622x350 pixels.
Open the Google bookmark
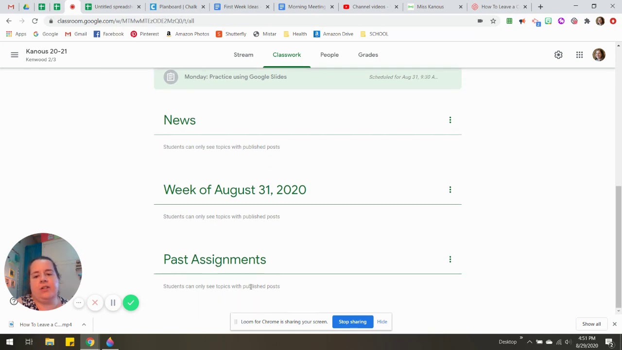click(x=45, y=34)
